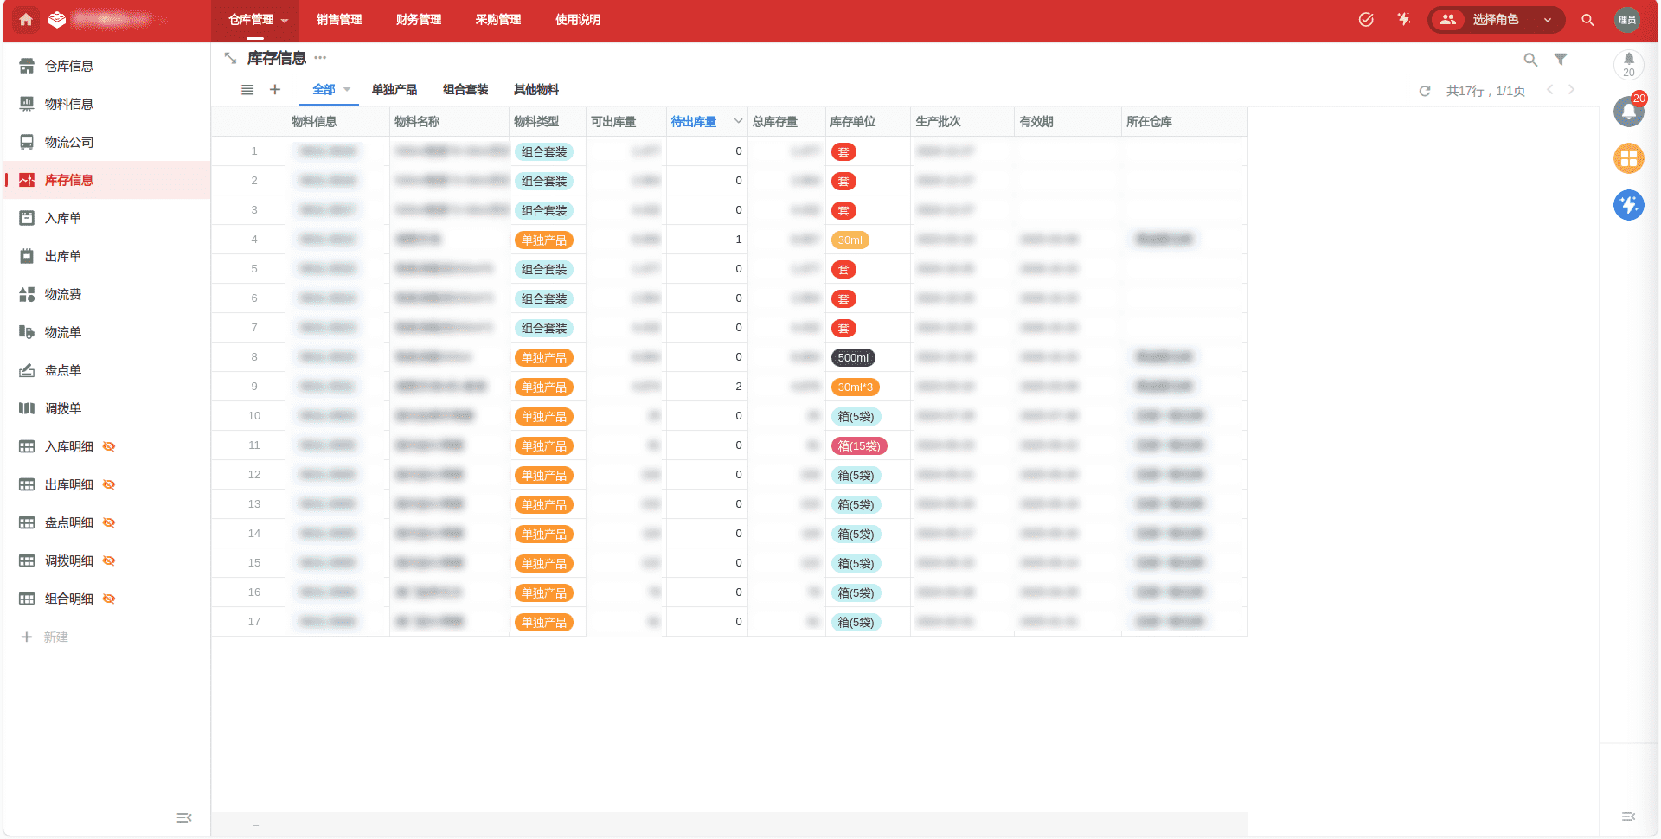Click the home icon in top bar
This screenshot has width=1661, height=839.
[26, 20]
